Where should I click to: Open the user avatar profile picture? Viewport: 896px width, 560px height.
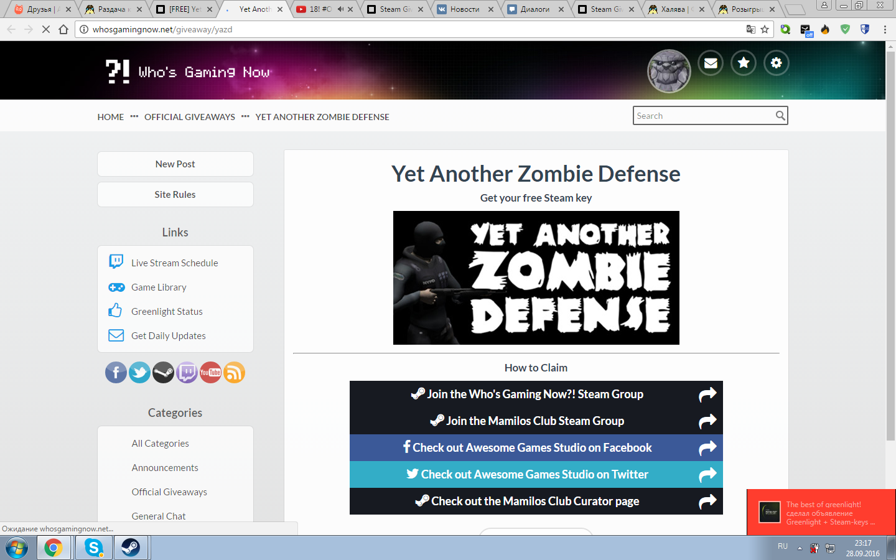pyautogui.click(x=670, y=71)
